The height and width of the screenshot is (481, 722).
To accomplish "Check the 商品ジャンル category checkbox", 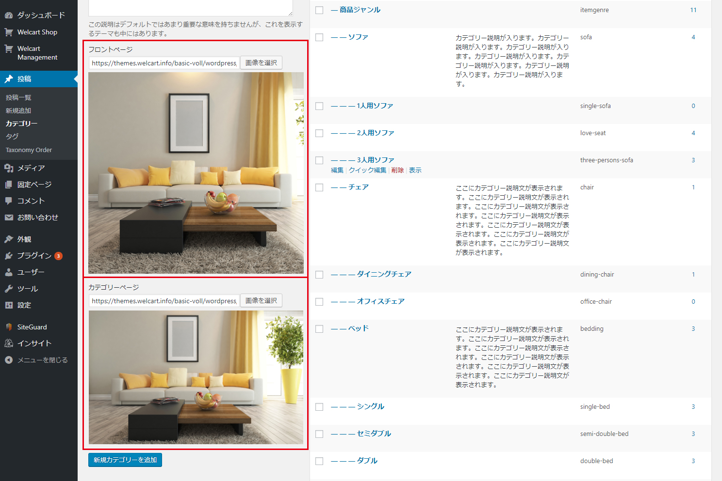I will (319, 10).
